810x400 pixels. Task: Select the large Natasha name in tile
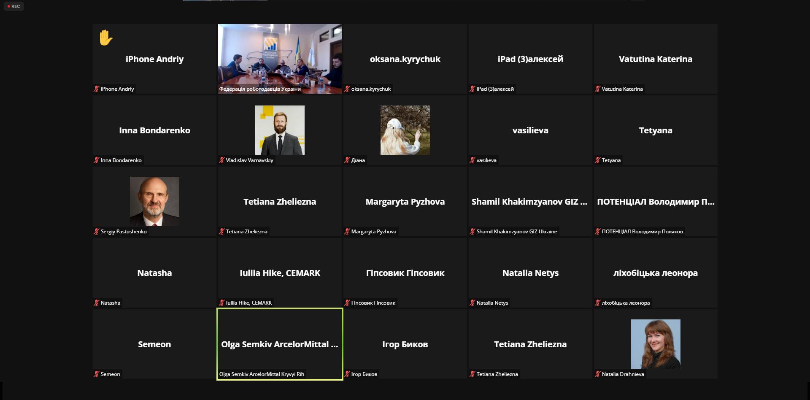[154, 273]
